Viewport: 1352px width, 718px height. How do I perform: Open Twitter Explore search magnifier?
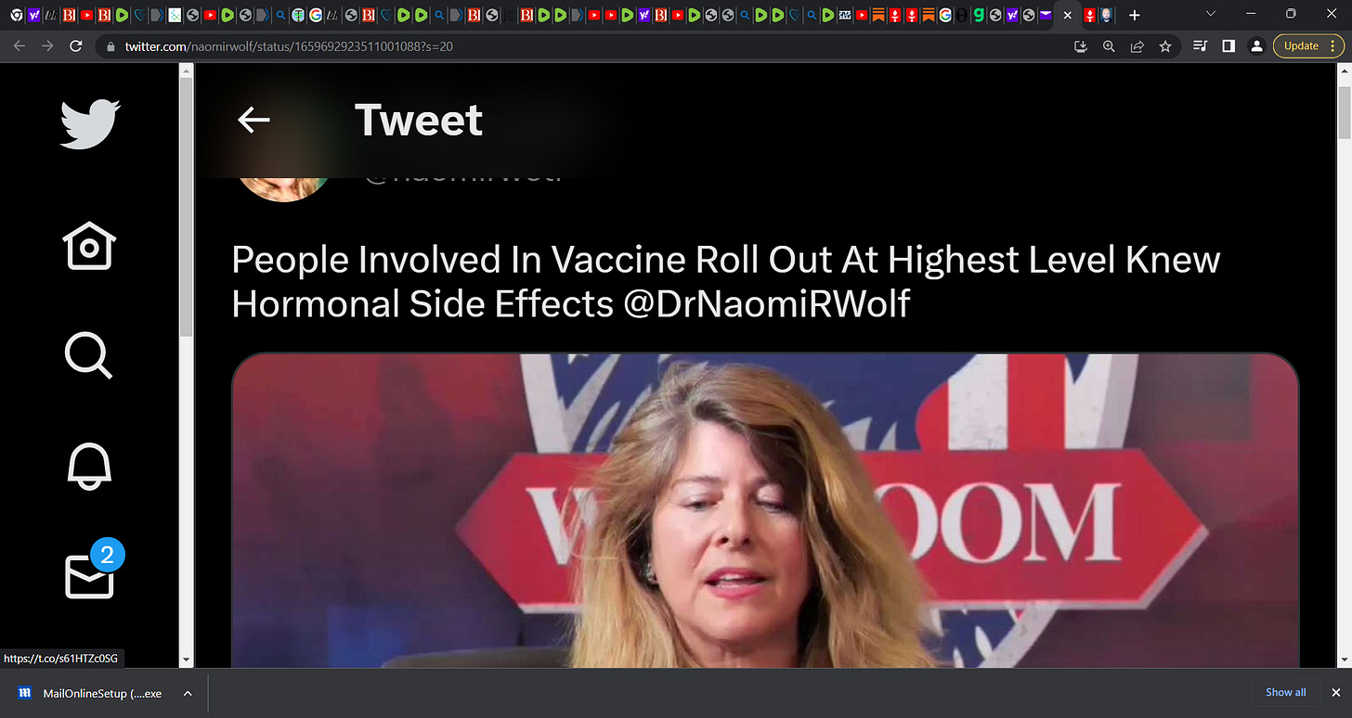pyautogui.click(x=89, y=355)
